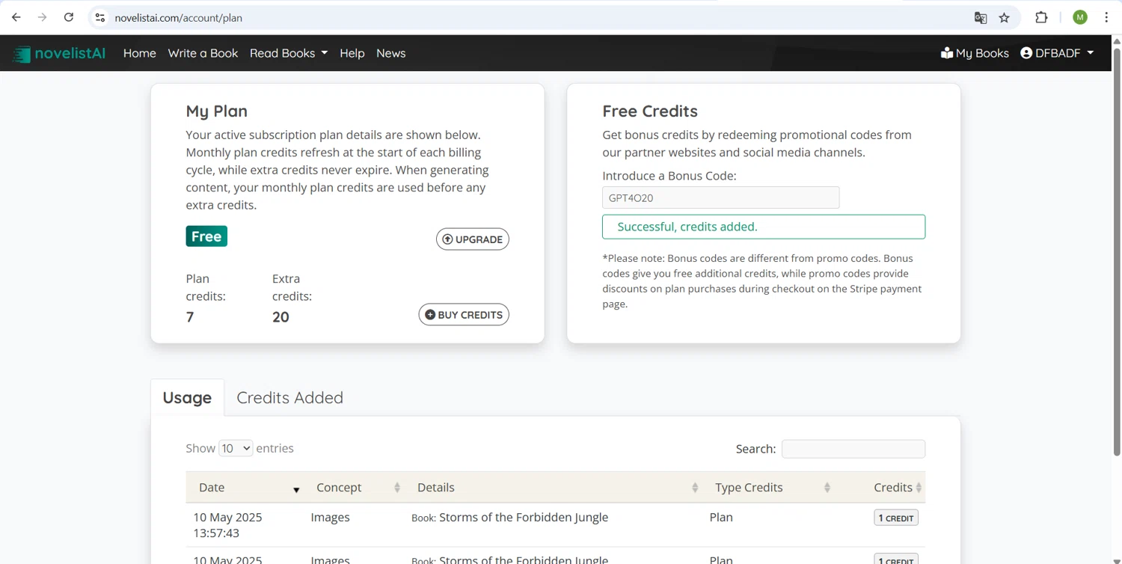1122x564 pixels.
Task: Expand the DFBADF account dropdown
Action: [1057, 53]
